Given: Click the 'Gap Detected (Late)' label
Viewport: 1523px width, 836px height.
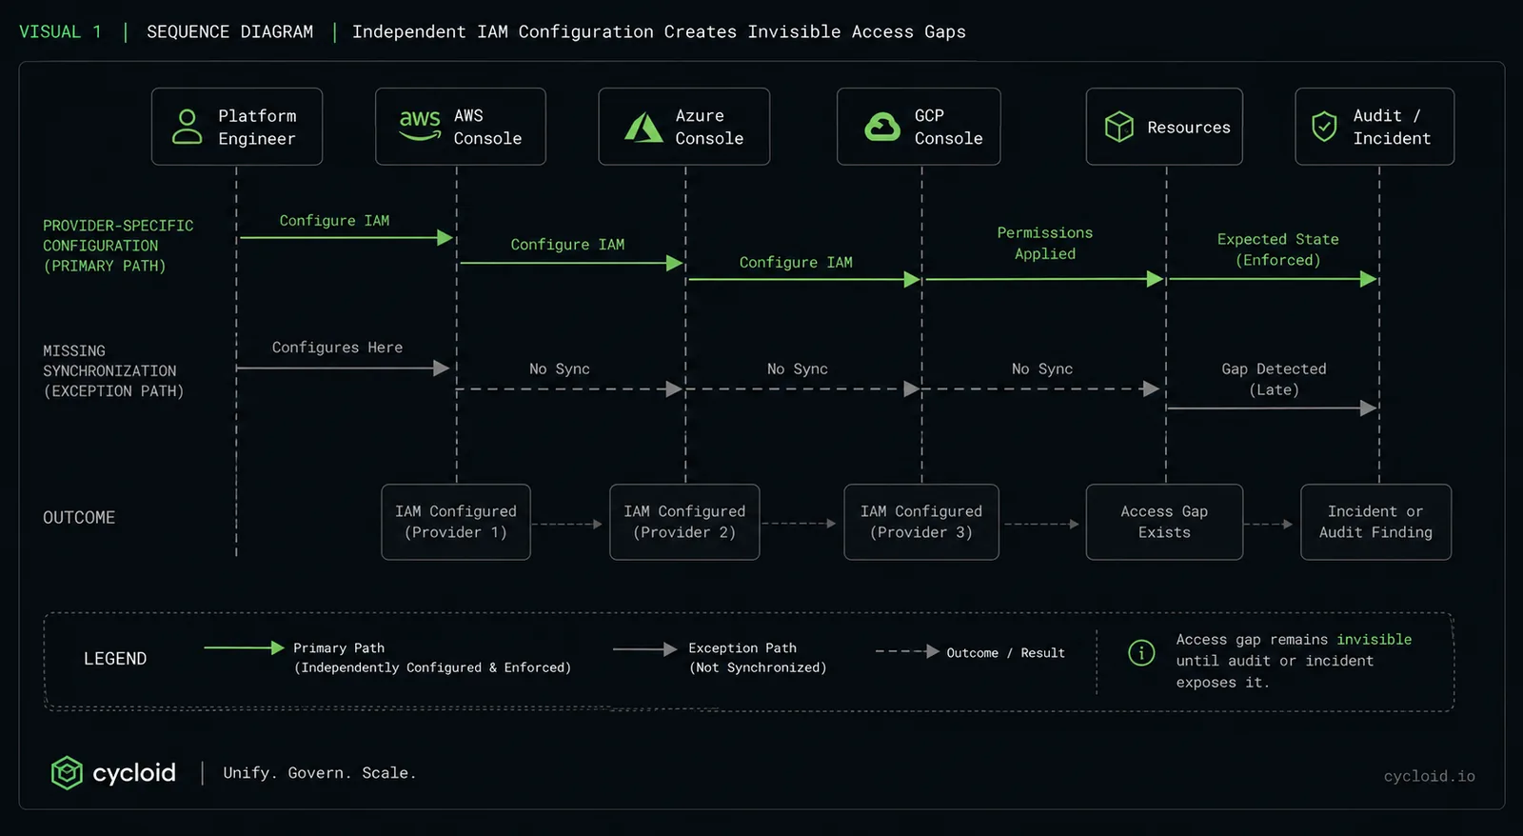Looking at the screenshot, I should (x=1274, y=379).
